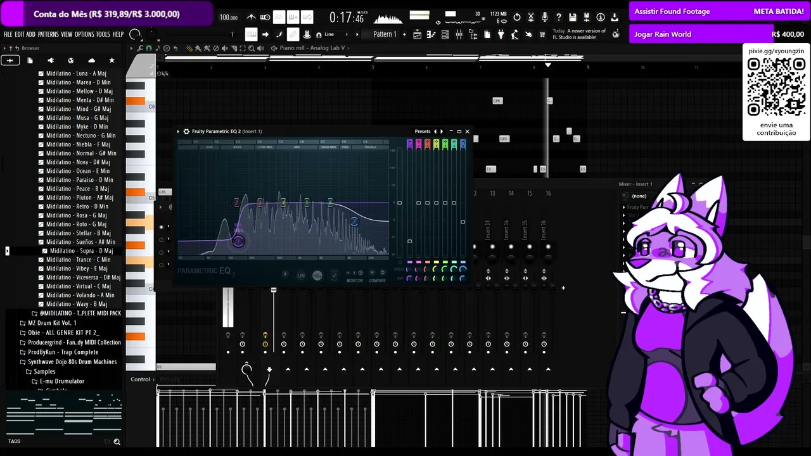Viewport: 811px width, 456px height.
Task: Expand Obie - ALL GENRE KIT PT 2 folder
Action: click(x=60, y=332)
